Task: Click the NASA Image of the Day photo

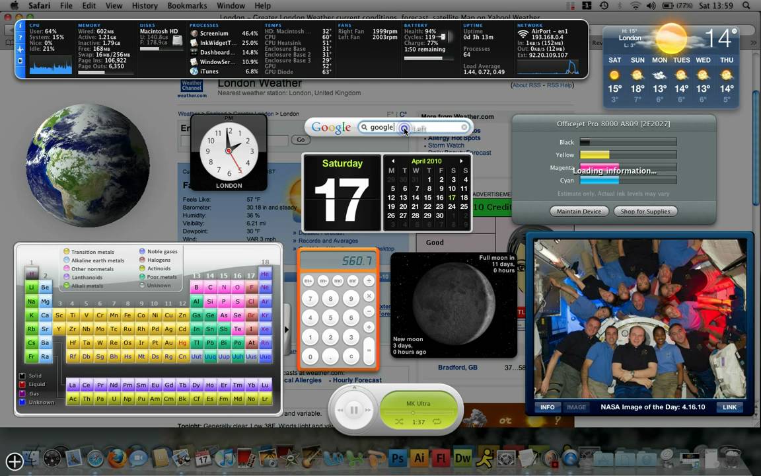Action: 640,318
